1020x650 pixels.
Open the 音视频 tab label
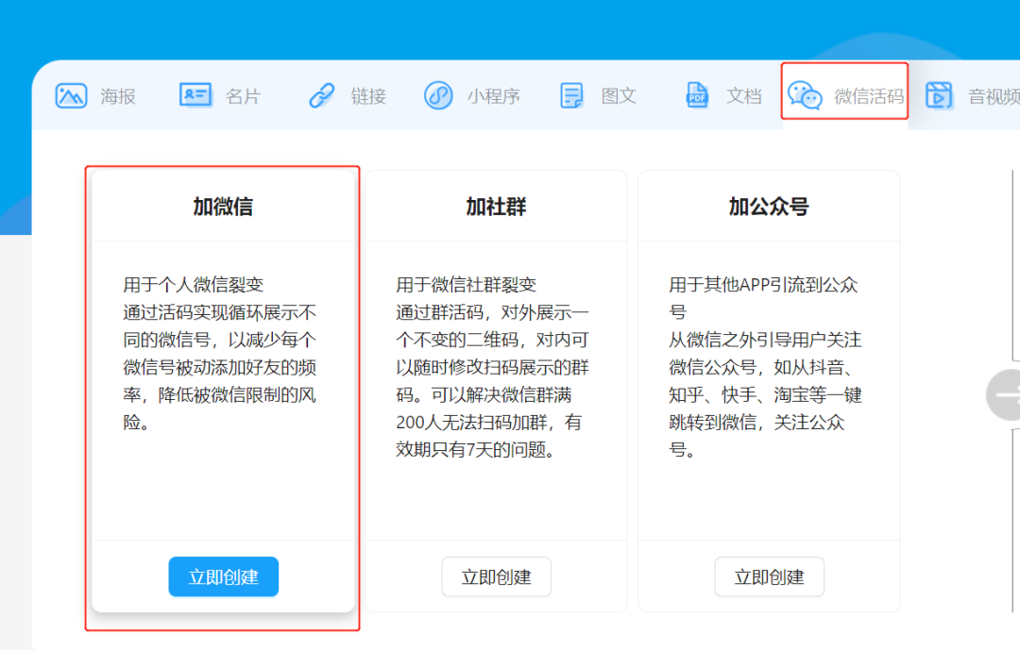994,96
